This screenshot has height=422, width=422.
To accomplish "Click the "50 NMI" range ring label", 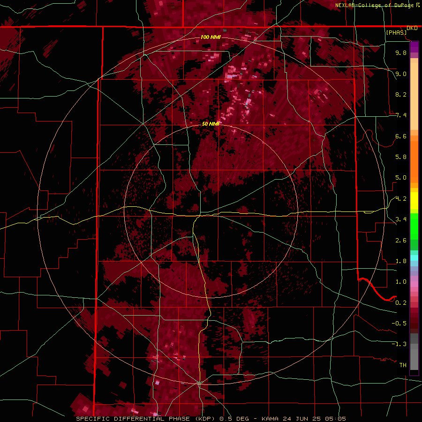I will coord(211,124).
